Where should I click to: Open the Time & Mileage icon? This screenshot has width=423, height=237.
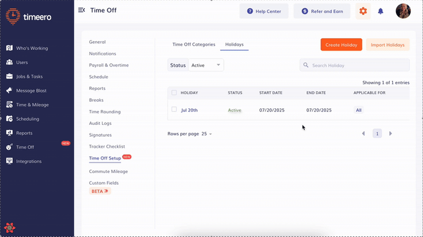click(x=9, y=105)
